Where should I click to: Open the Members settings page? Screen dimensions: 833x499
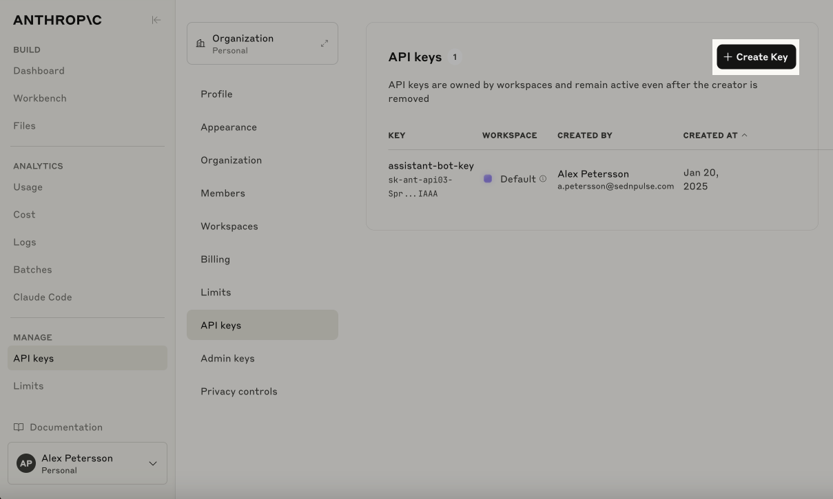223,193
